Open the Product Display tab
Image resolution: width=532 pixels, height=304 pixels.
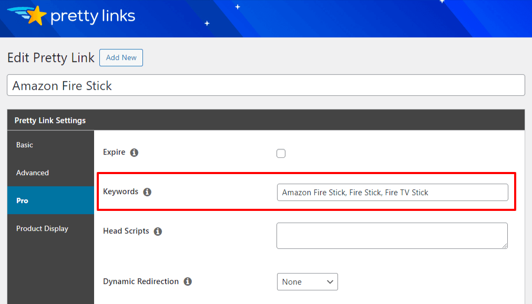pos(42,228)
